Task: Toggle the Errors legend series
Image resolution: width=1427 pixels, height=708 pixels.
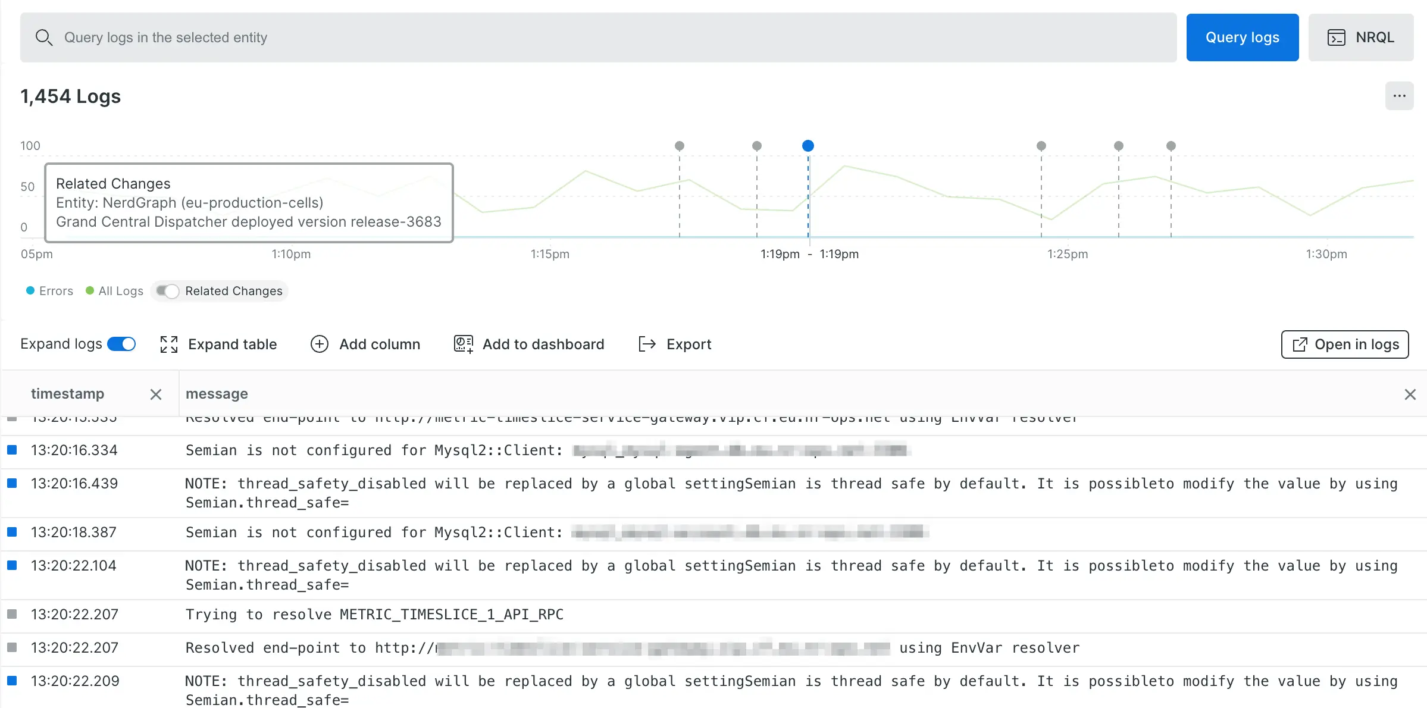Action: (50, 291)
